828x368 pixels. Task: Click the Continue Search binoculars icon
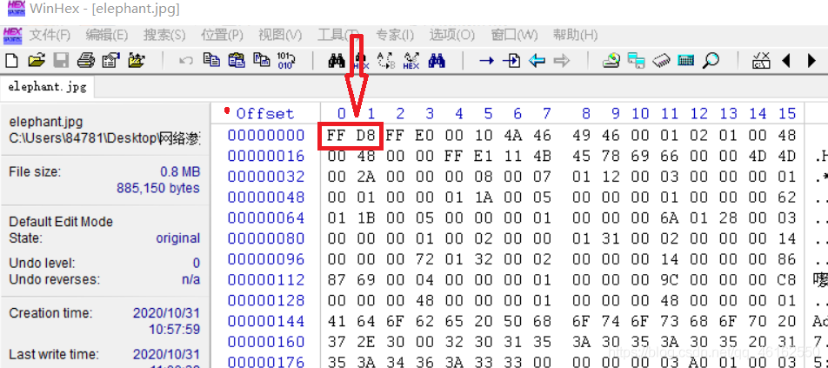pyautogui.click(x=437, y=60)
